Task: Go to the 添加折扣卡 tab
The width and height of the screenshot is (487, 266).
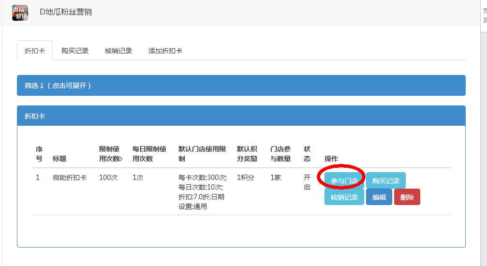Action: point(165,51)
